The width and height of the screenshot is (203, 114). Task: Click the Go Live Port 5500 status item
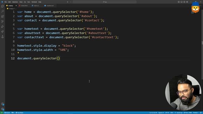[x=188, y=113]
